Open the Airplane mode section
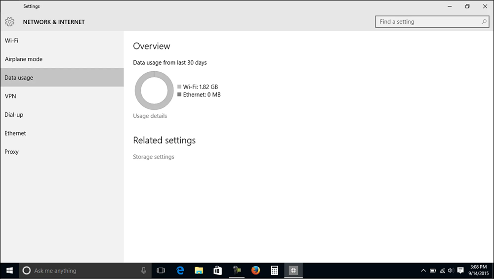 pyautogui.click(x=24, y=59)
